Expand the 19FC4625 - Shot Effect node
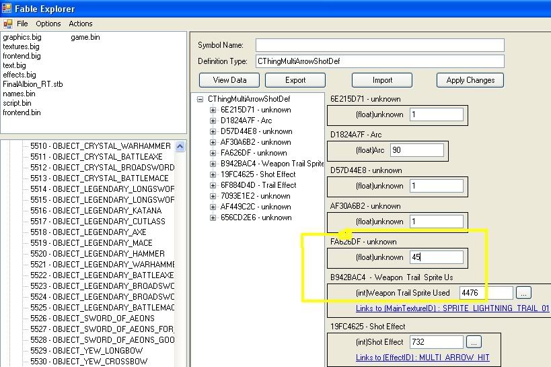551x367 pixels. point(213,174)
